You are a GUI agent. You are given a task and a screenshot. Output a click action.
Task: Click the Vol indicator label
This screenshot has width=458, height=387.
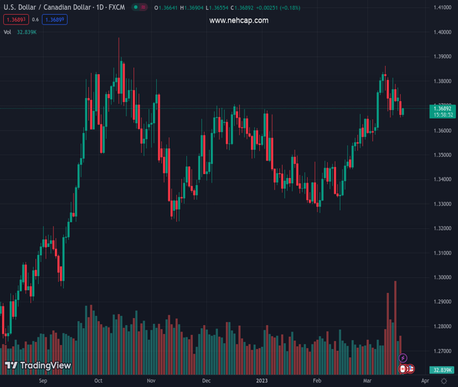pyautogui.click(x=7, y=32)
